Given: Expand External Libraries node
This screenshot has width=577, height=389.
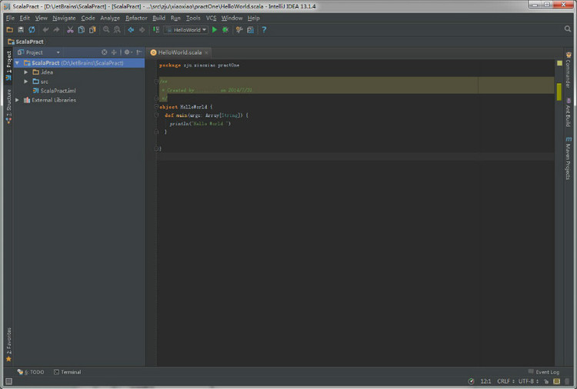Looking at the screenshot, I should click(x=17, y=100).
